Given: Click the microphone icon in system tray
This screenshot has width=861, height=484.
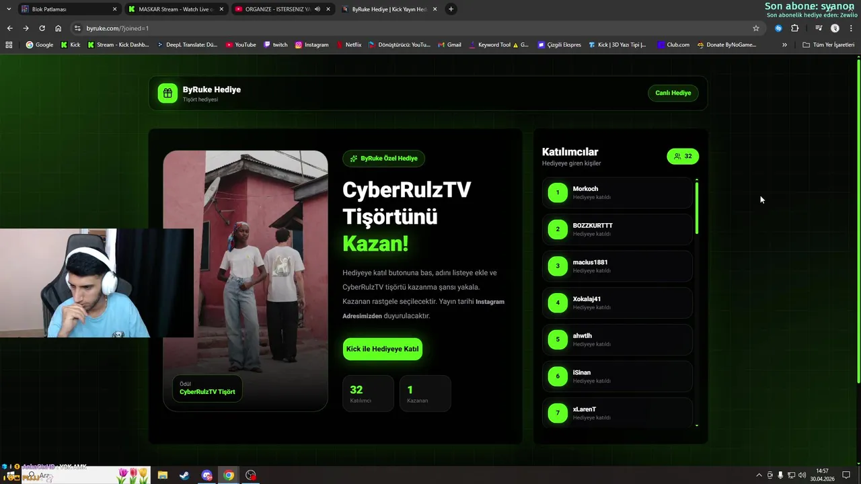Looking at the screenshot, I should click(780, 475).
